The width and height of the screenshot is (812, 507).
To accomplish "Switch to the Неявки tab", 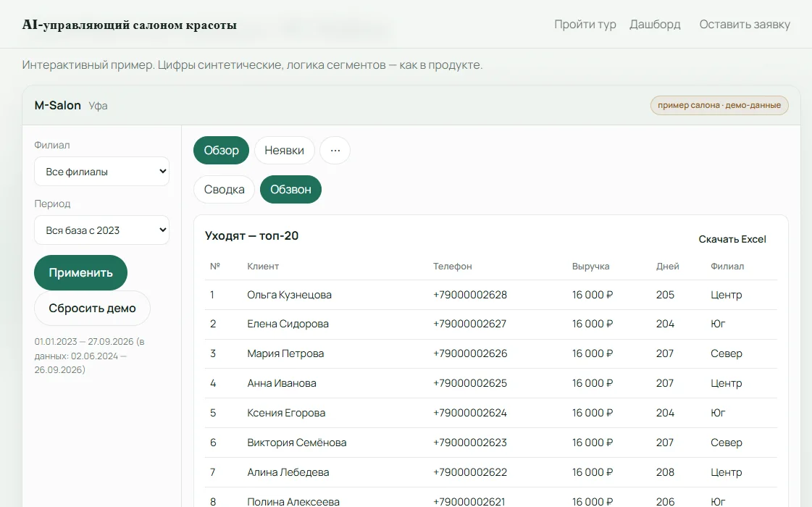I will tap(284, 150).
